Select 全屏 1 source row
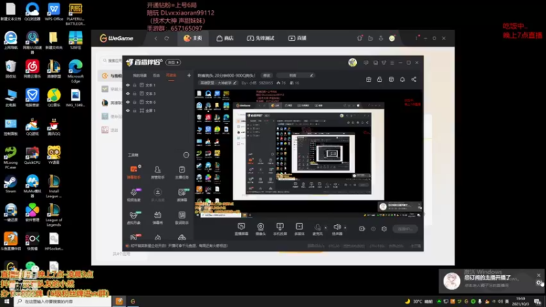Screen dimensions: 546x307 click(159, 111)
